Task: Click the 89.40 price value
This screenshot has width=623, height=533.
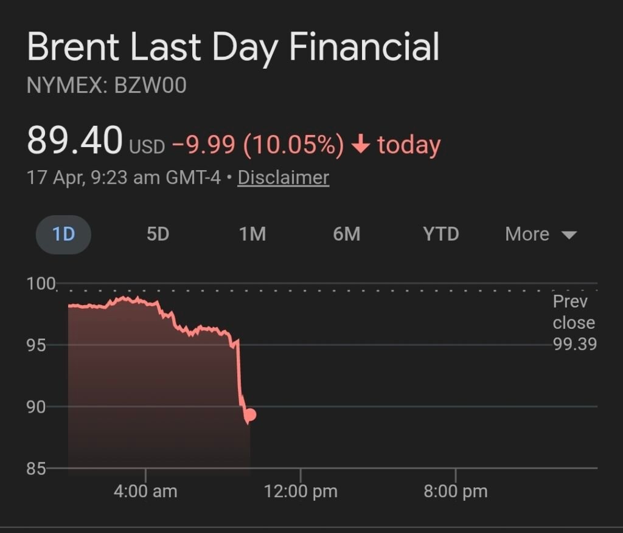Action: 74,140
